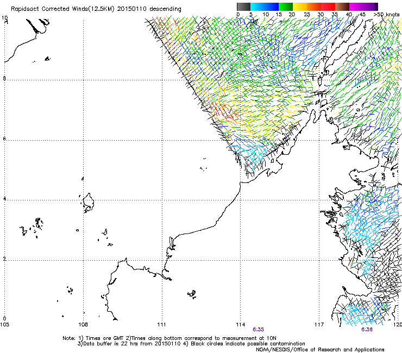This screenshot has width=402, height=353.
Task: Click the legend tick label '40'
Action: pos(349,15)
